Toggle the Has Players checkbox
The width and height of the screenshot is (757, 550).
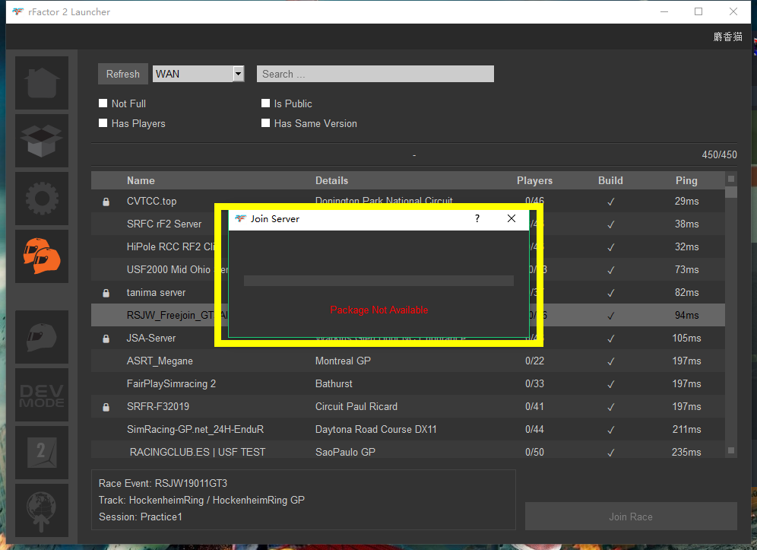(x=103, y=122)
